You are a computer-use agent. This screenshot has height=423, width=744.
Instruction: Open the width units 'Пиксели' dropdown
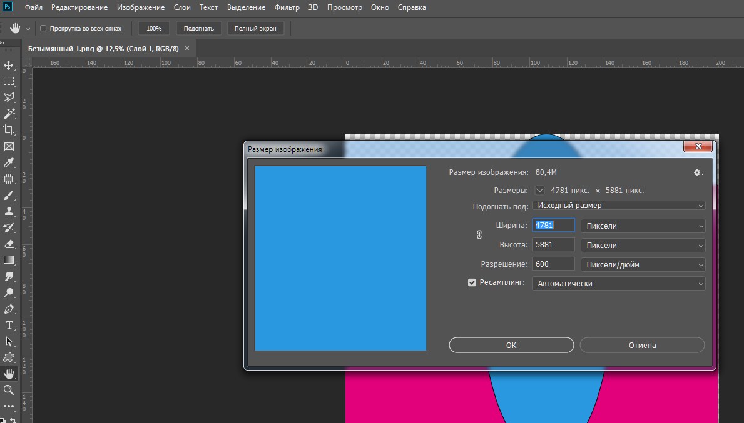(x=643, y=226)
